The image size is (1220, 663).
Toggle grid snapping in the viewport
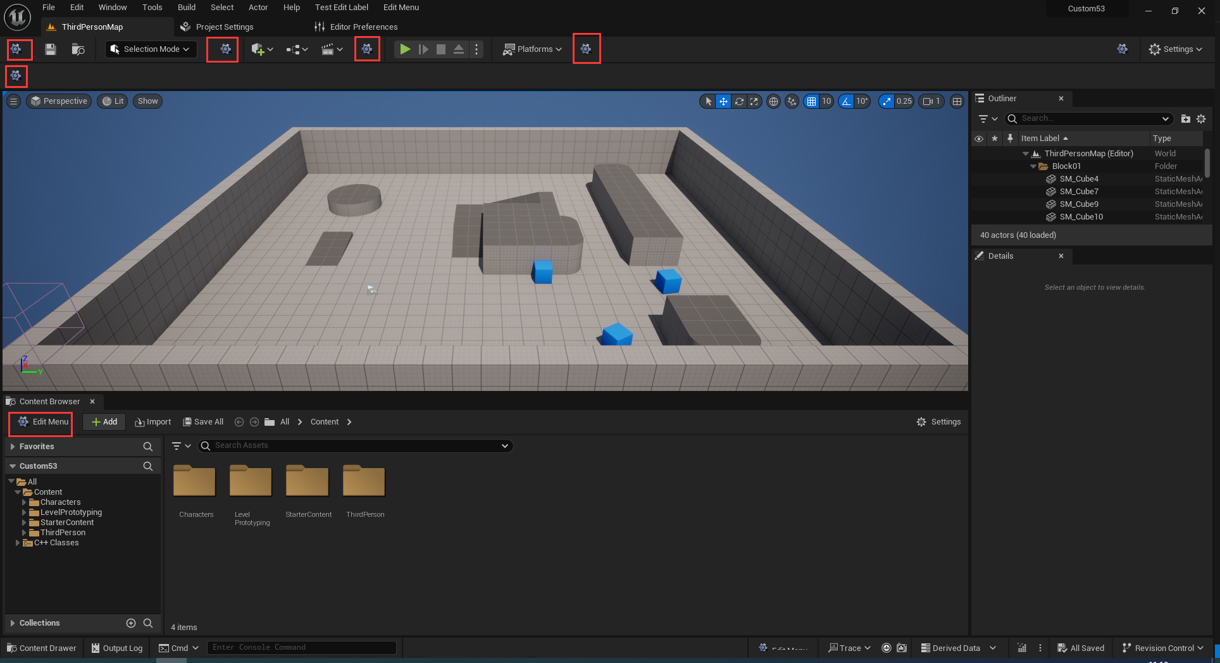(x=811, y=101)
